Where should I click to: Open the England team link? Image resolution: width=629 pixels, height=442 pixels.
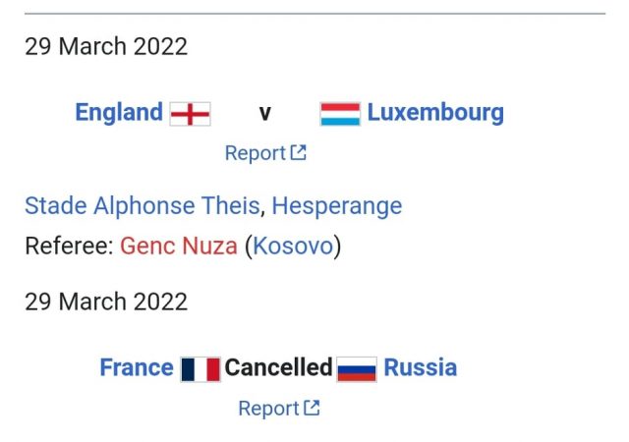(x=119, y=112)
